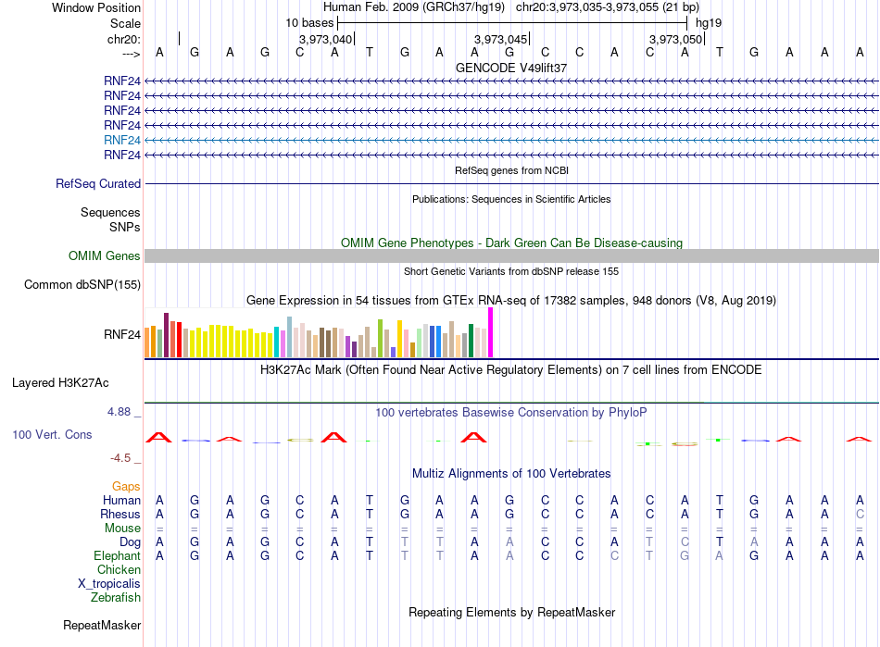Open the 100 Vert. Cons track label
Screen dimensions: 880x647
coord(52,434)
